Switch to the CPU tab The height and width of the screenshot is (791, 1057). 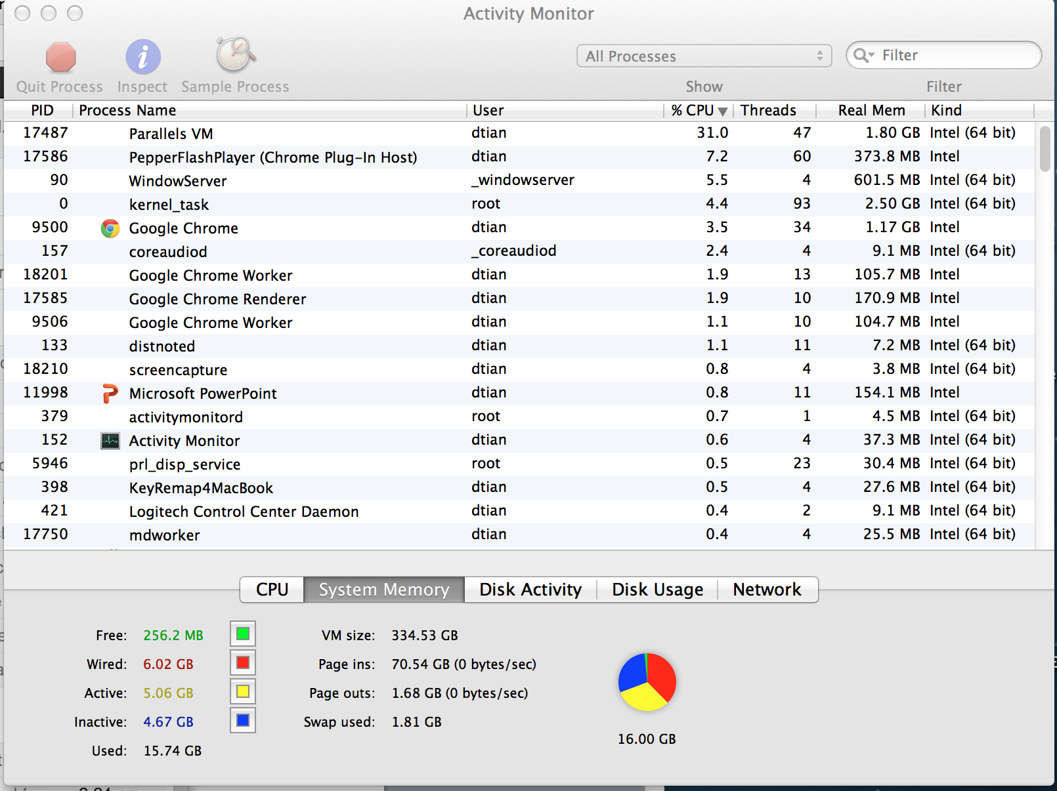pyautogui.click(x=272, y=590)
